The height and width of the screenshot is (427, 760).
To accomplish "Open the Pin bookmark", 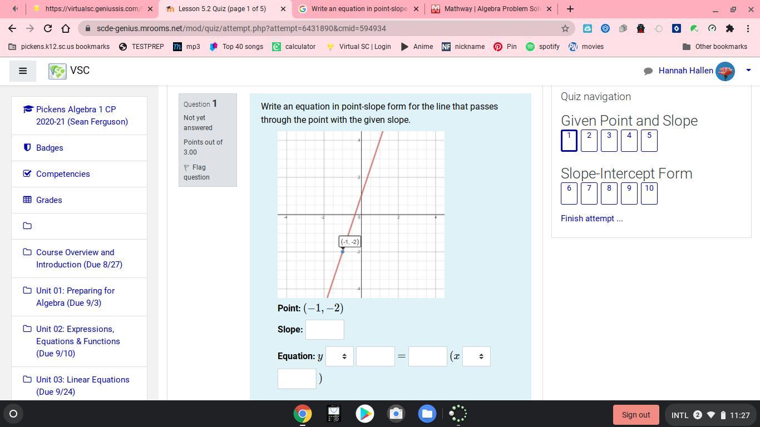I will coord(505,47).
